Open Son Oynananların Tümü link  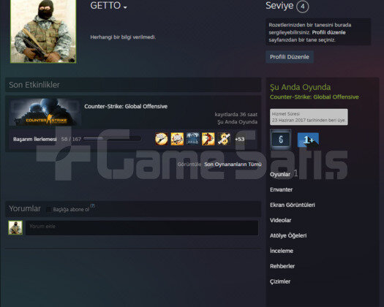(x=233, y=164)
